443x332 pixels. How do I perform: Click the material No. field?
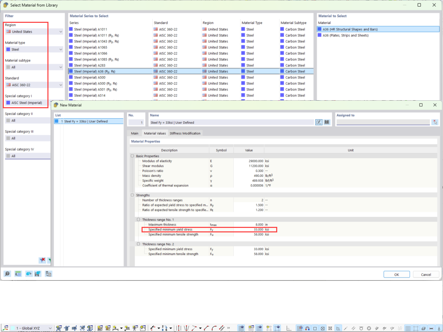136,122
